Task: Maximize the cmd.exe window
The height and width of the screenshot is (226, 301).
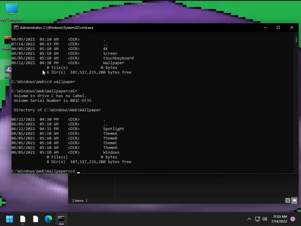Action: point(278,27)
